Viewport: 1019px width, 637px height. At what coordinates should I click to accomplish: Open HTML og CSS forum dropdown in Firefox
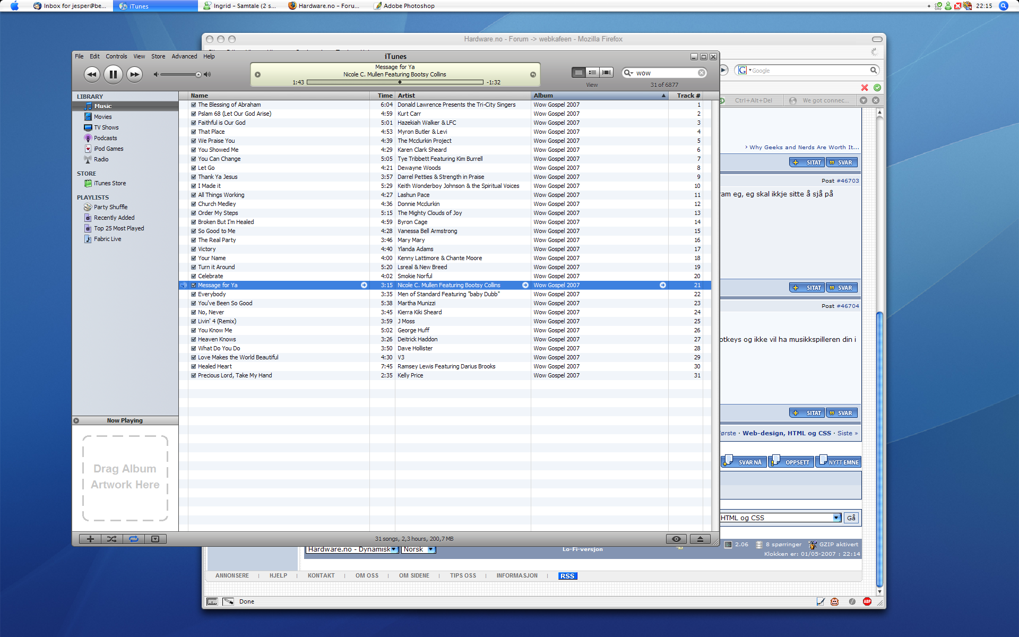point(781,518)
